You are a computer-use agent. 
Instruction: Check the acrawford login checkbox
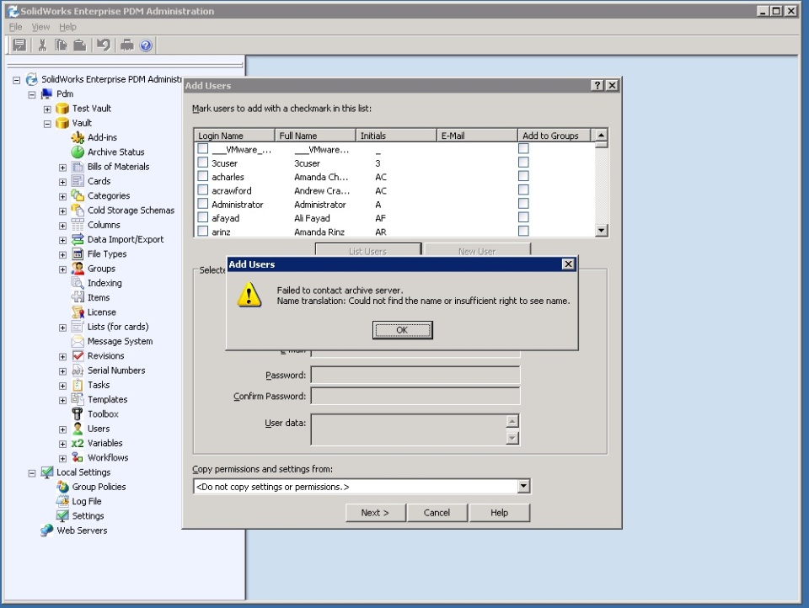click(203, 190)
